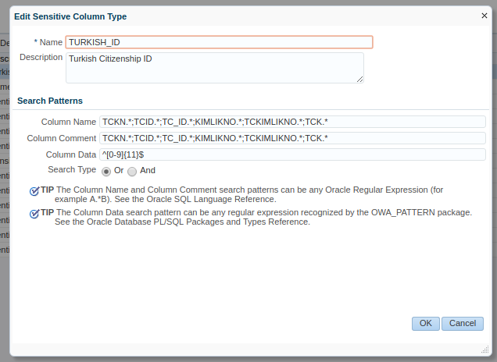This screenshot has width=497, height=362.
Task: Click the Search Type label
Action: pyautogui.click(x=72, y=169)
